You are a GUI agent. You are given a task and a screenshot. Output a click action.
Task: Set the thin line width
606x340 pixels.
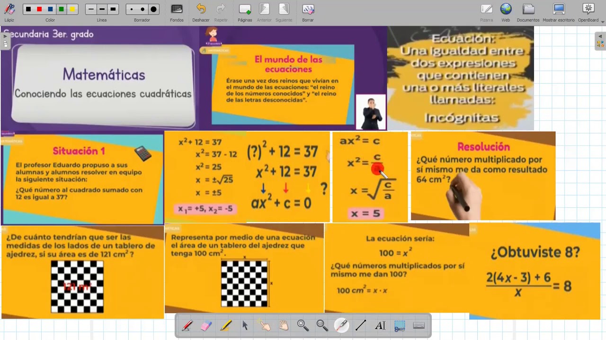point(91,9)
